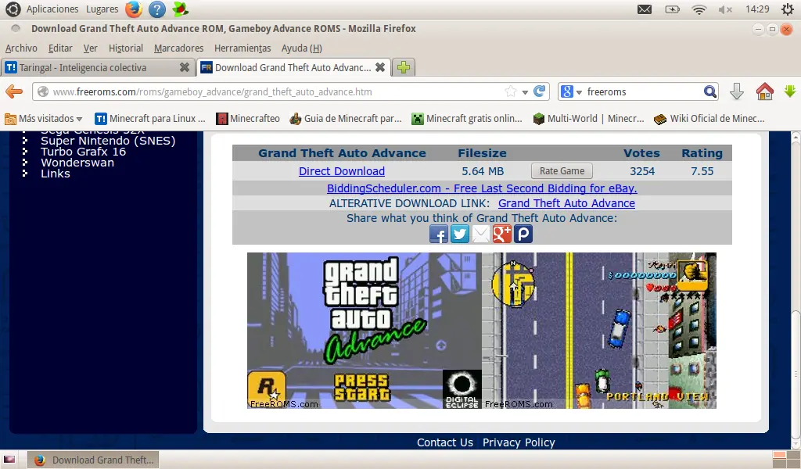The width and height of the screenshot is (801, 469).
Task: Click the Firefox launcher icon in top panel
Action: pos(134,9)
